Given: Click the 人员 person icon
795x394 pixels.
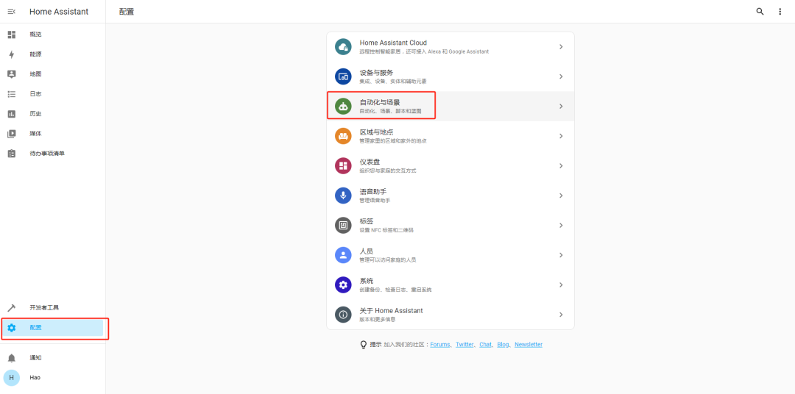Looking at the screenshot, I should pos(343,255).
